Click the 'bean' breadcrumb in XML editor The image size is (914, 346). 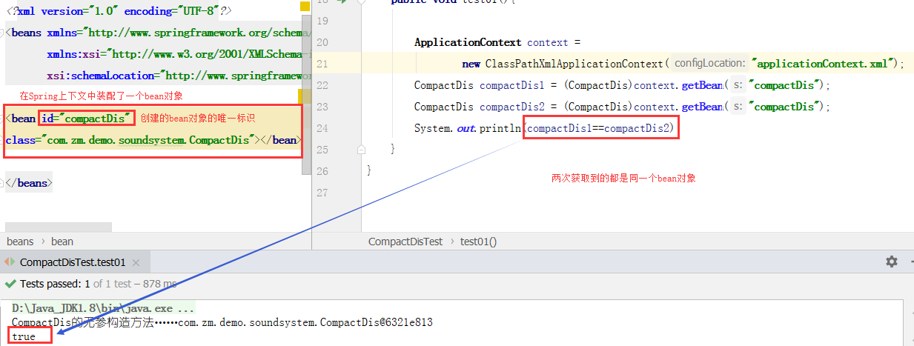(x=62, y=242)
